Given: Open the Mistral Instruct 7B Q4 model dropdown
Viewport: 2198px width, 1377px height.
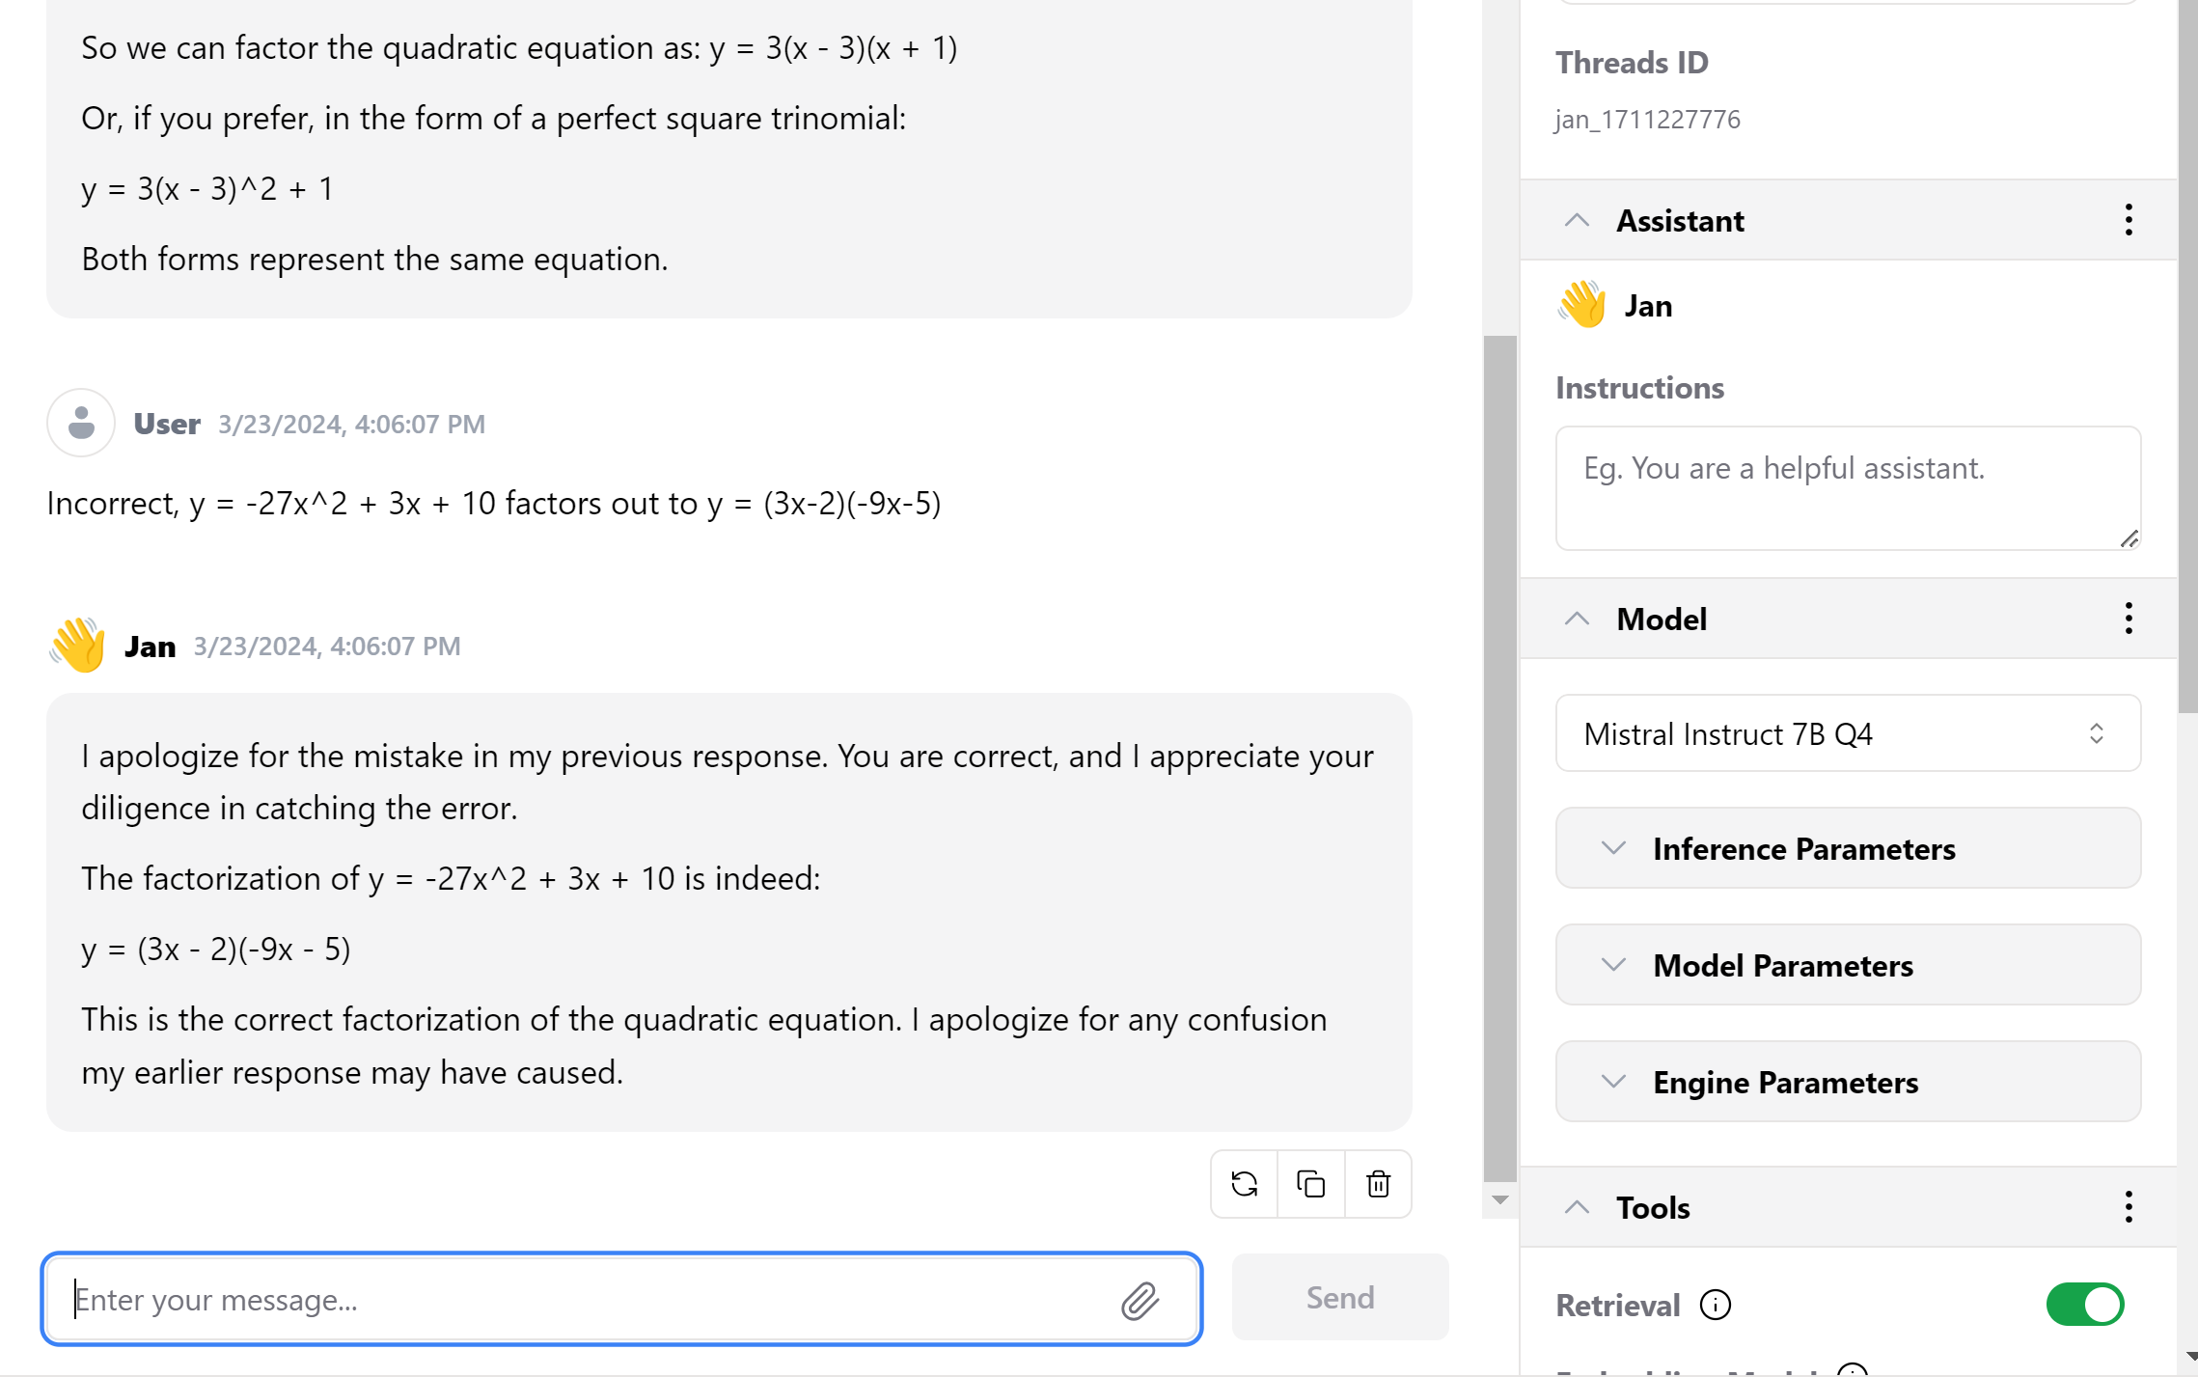Looking at the screenshot, I should 1847,733.
